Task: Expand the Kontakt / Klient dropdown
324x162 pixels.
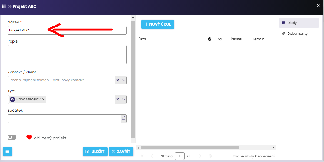Action: pos(123,80)
